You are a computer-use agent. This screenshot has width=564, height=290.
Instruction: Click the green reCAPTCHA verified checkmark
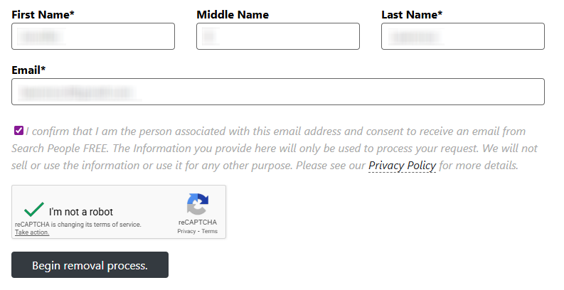(33, 210)
